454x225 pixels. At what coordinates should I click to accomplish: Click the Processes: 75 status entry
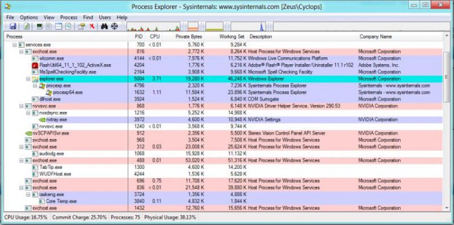125,217
